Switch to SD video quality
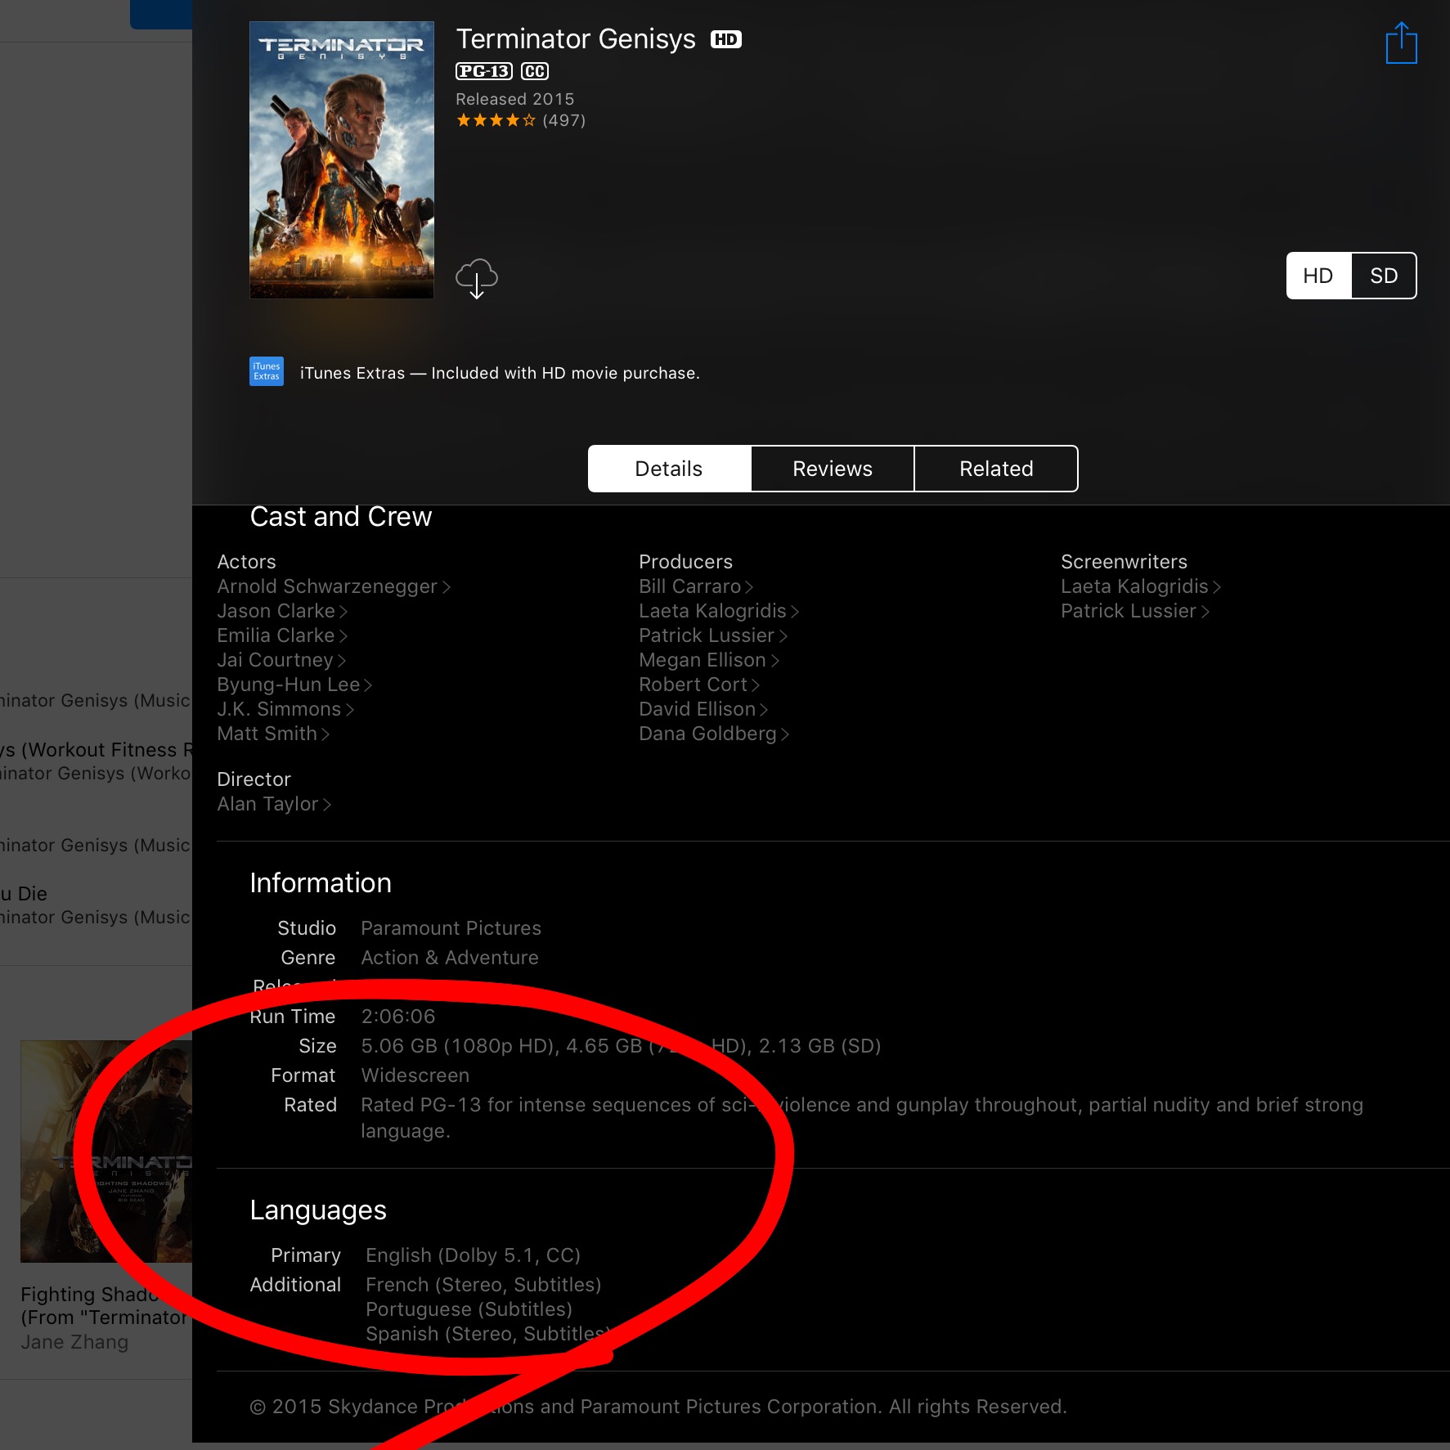This screenshot has height=1450, width=1450. 1384,276
